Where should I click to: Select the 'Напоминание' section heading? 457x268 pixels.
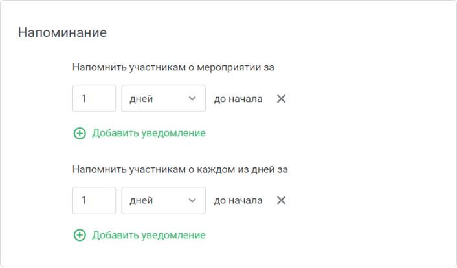coord(62,32)
